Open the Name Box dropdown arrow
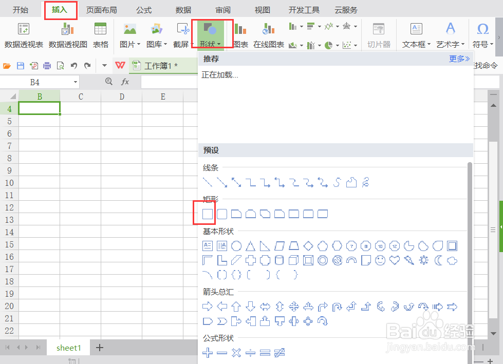 (76, 82)
